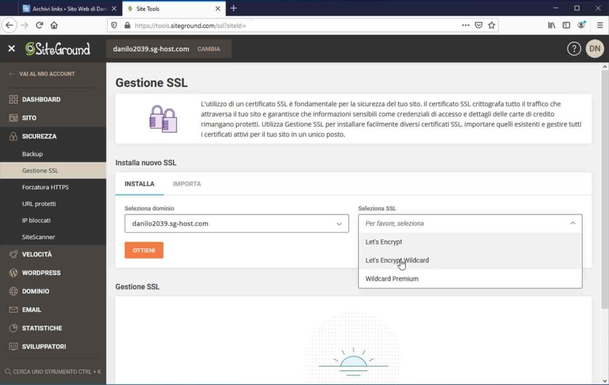Close the Site Tools tab

[218, 8]
